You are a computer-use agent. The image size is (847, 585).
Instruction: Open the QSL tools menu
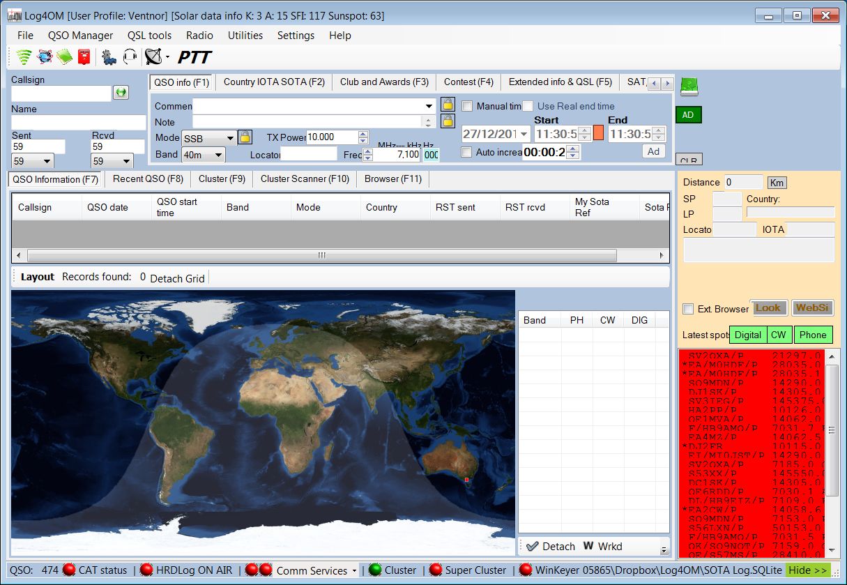149,36
